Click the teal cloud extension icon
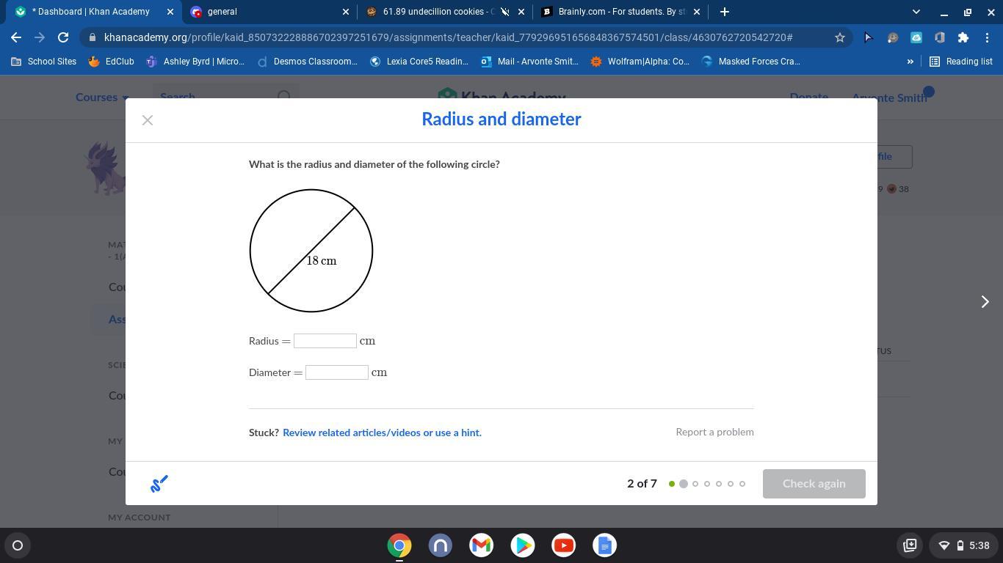Viewport: 1003px width, 563px height. pyautogui.click(x=916, y=37)
